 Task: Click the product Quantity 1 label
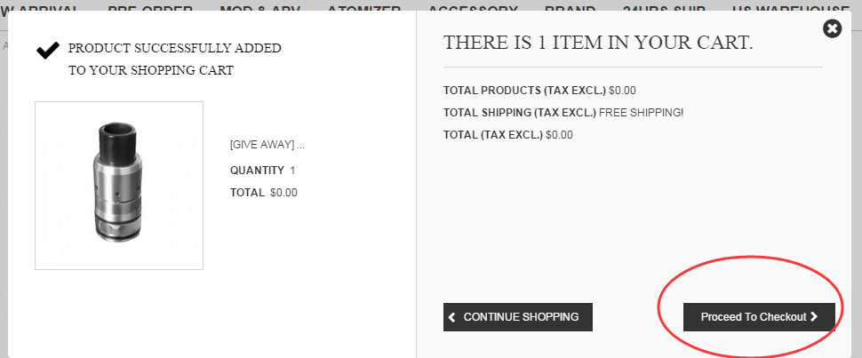coord(263,171)
